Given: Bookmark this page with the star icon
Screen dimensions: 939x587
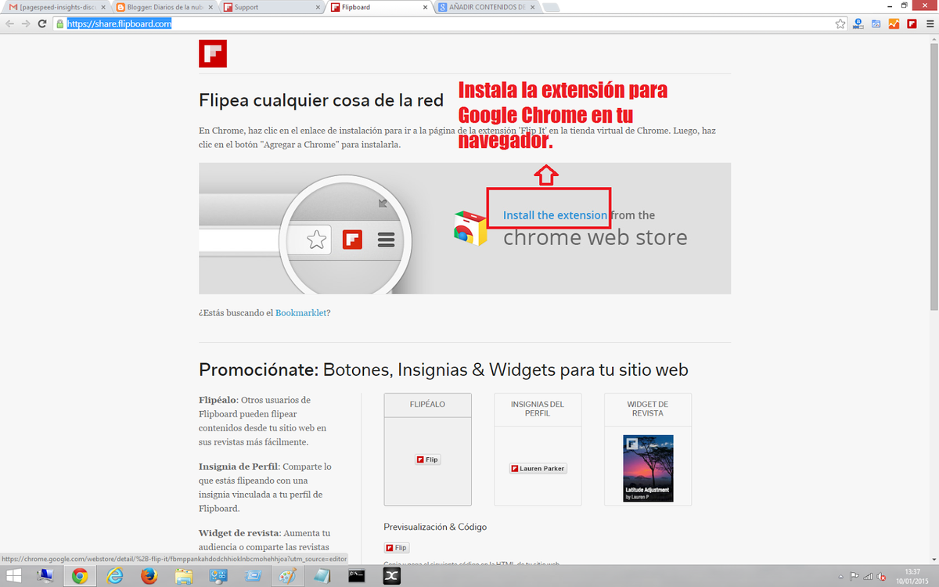Looking at the screenshot, I should (x=840, y=24).
